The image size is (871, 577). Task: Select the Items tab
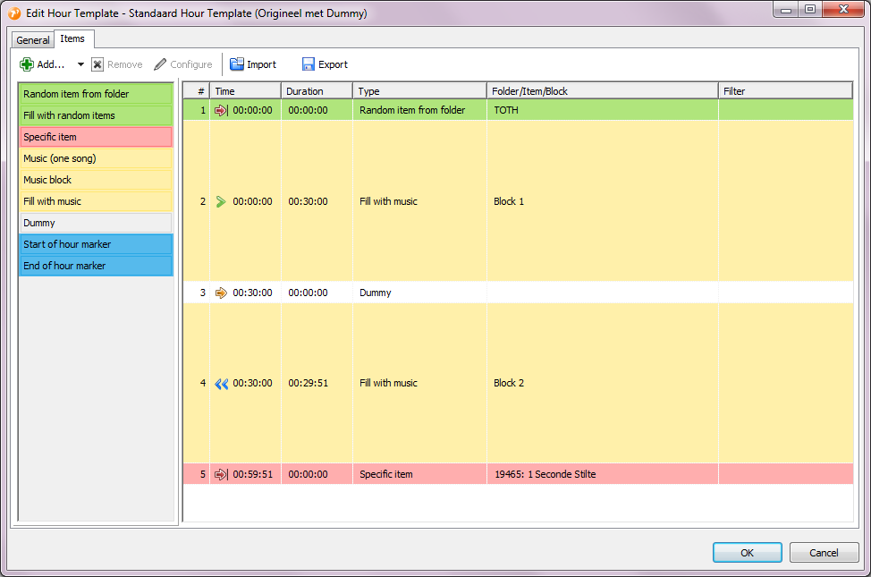[72, 39]
